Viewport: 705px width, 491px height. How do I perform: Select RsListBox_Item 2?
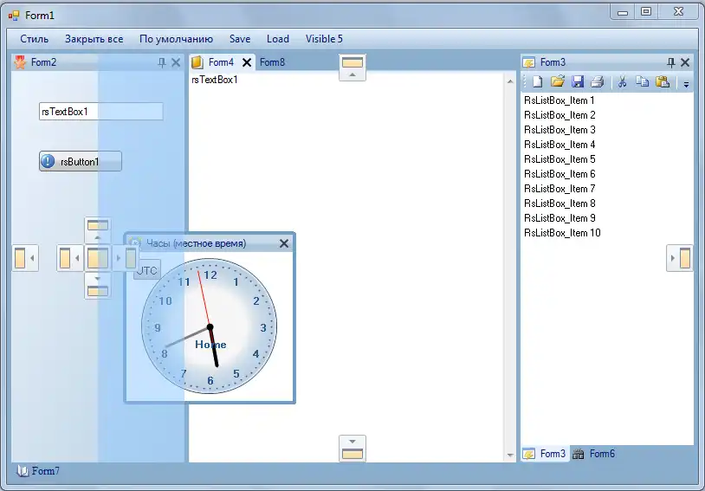click(x=607, y=115)
